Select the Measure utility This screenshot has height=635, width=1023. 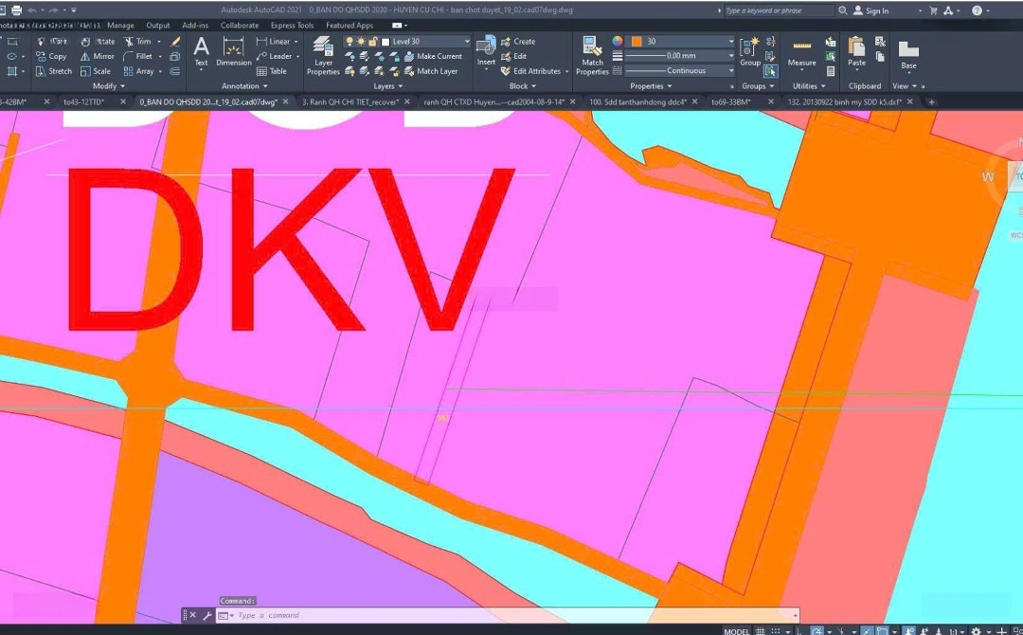[x=801, y=51]
